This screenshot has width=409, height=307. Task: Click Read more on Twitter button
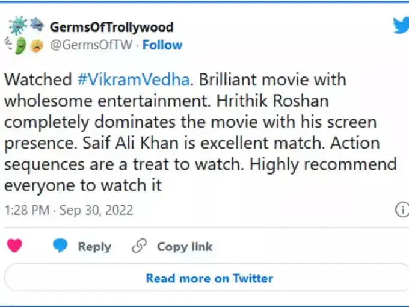pos(209,278)
